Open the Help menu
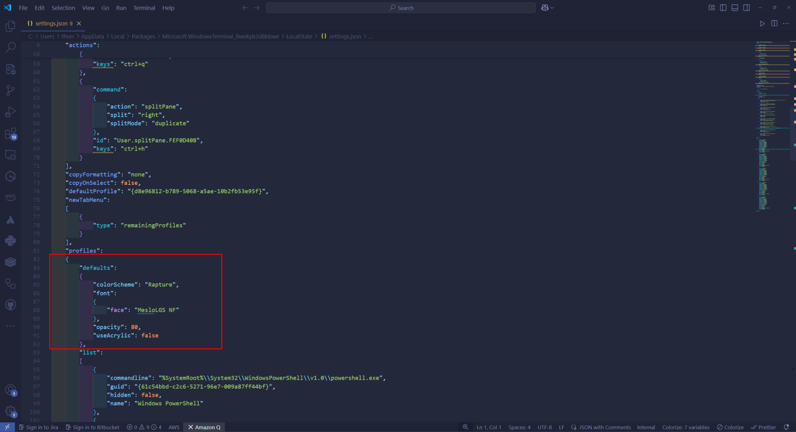796x432 pixels. [x=169, y=8]
